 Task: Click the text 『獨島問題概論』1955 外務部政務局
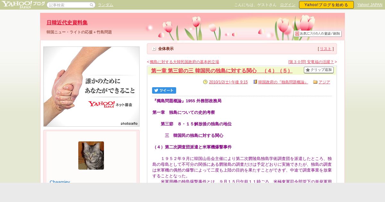tap(187, 101)
